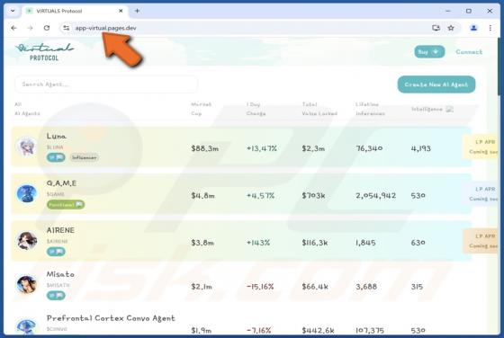504x338 pixels.
Task: Click the Misato agent avatar
Action: [x=27, y=284]
